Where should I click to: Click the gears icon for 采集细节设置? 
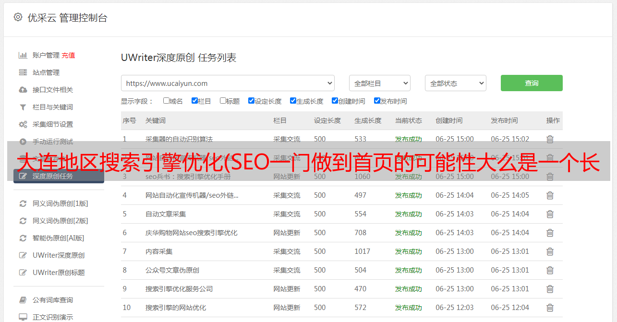(23, 124)
